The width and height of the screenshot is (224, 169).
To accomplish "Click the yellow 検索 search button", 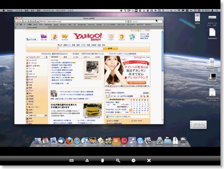I will [110, 48].
